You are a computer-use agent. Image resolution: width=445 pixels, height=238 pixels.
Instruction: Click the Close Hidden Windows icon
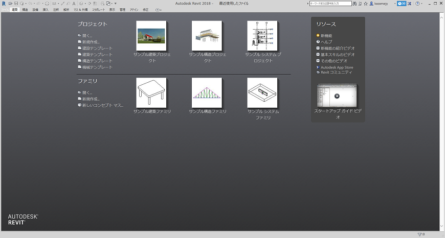pyautogui.click(x=102, y=4)
